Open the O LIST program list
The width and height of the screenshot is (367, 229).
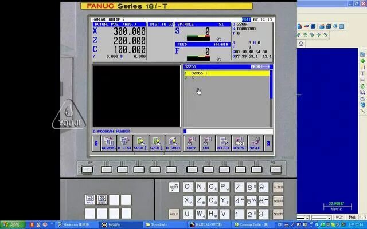tap(125, 143)
